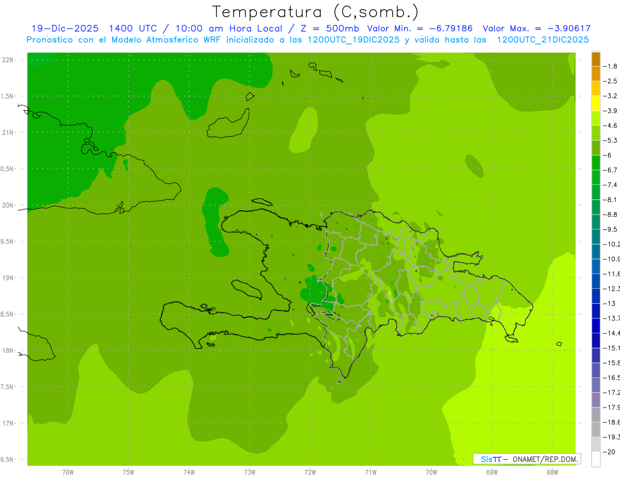Click the 21N latitude axis label
620x479 pixels.
(9, 132)
